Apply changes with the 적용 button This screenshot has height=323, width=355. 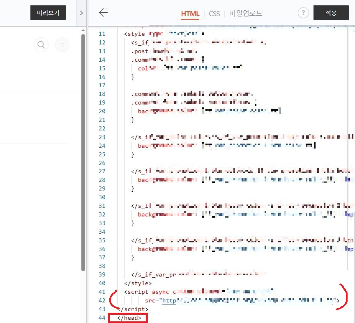[x=331, y=13]
